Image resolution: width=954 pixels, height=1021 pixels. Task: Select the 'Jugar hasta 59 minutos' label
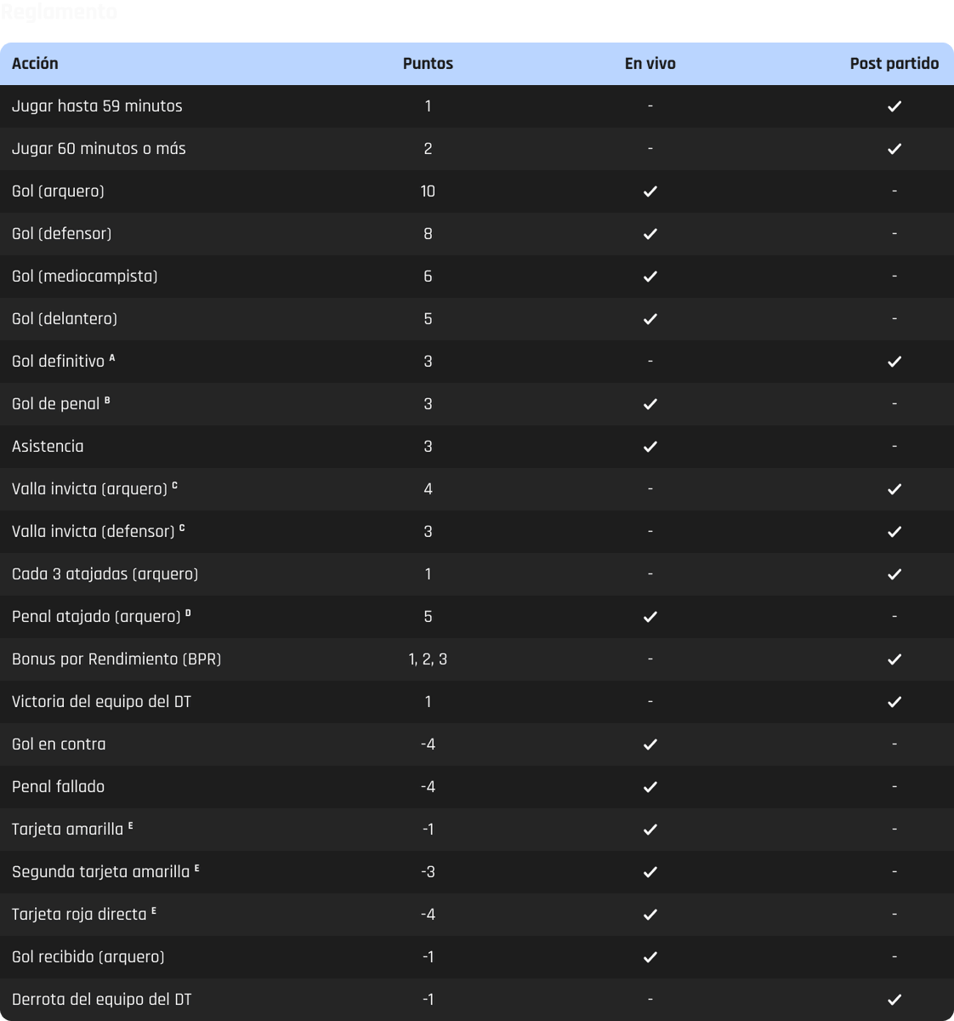(x=97, y=106)
